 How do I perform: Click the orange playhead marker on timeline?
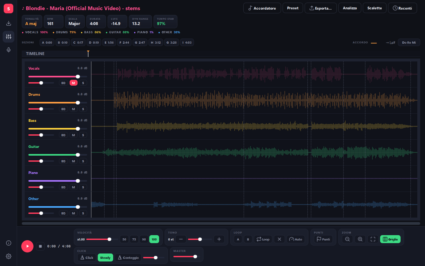[88, 53]
